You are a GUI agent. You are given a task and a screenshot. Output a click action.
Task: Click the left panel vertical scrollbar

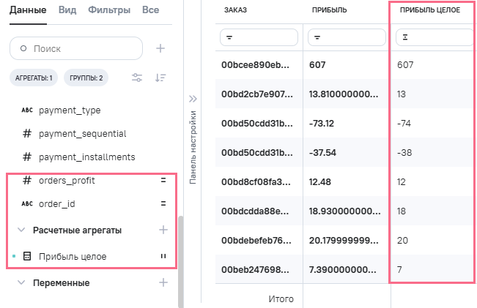tap(181, 256)
